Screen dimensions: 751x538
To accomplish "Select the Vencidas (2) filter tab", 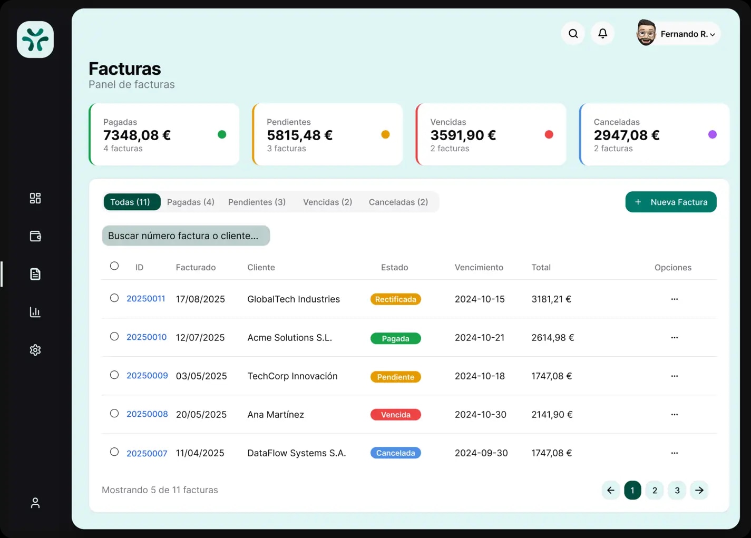I will 327,202.
